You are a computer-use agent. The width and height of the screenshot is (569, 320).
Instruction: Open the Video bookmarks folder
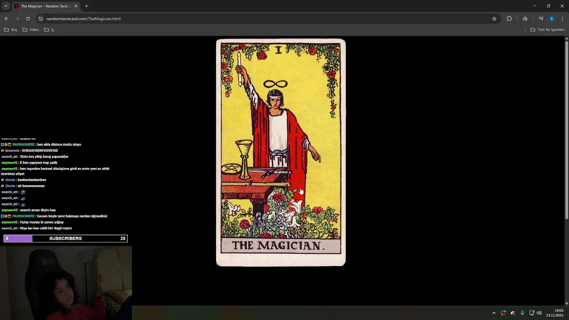[31, 30]
